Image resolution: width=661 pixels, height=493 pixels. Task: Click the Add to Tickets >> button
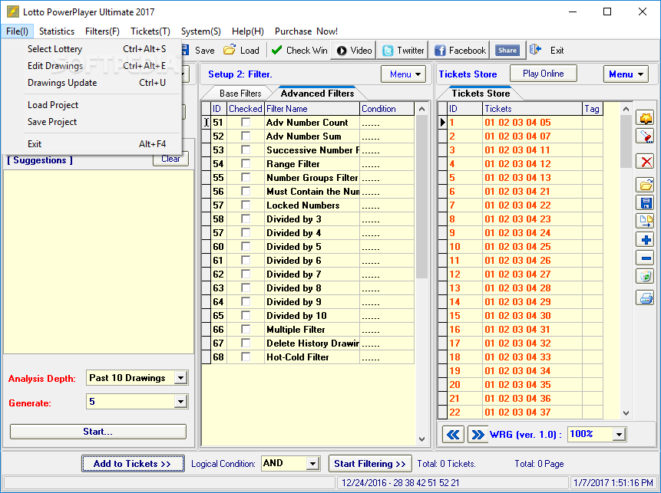[x=133, y=464]
